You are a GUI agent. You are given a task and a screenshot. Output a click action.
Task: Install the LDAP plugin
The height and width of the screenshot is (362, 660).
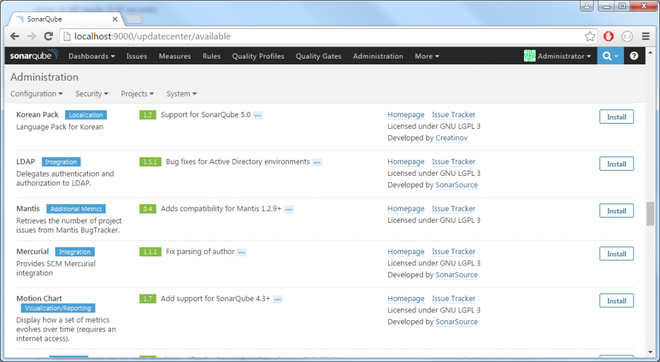pos(616,164)
